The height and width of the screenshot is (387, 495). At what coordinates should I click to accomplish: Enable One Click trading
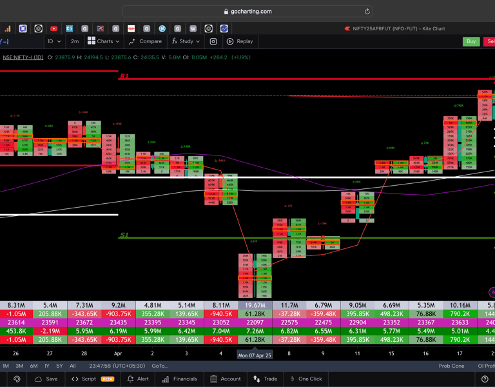(x=306, y=379)
